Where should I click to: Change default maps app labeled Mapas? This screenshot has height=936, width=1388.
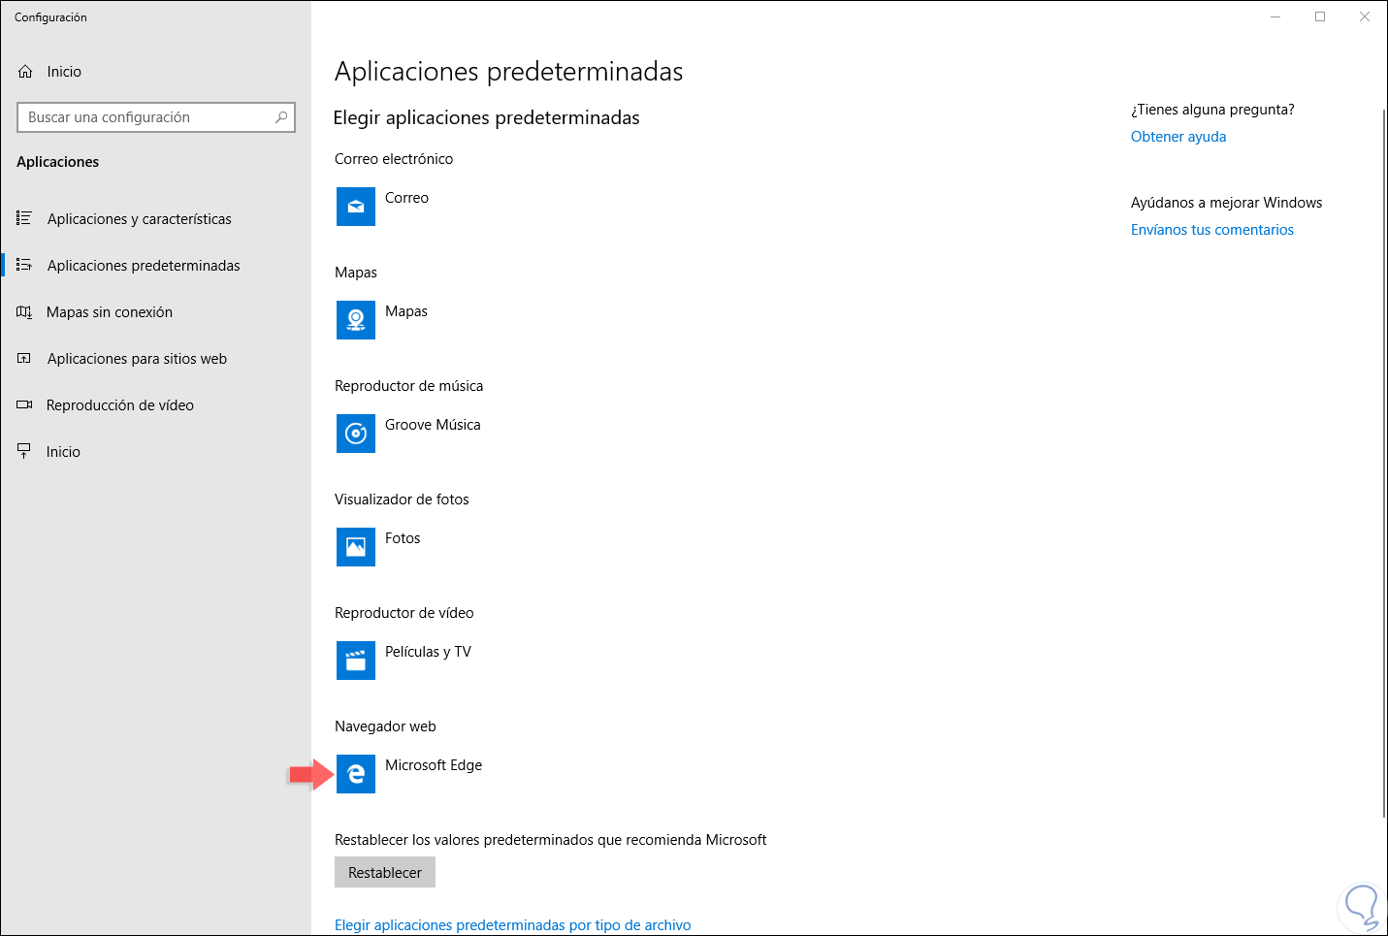[406, 311]
